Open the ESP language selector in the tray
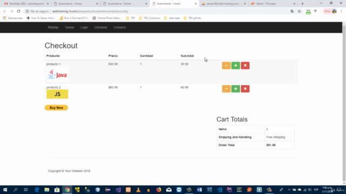This screenshot has width=346, height=194. (x=316, y=190)
